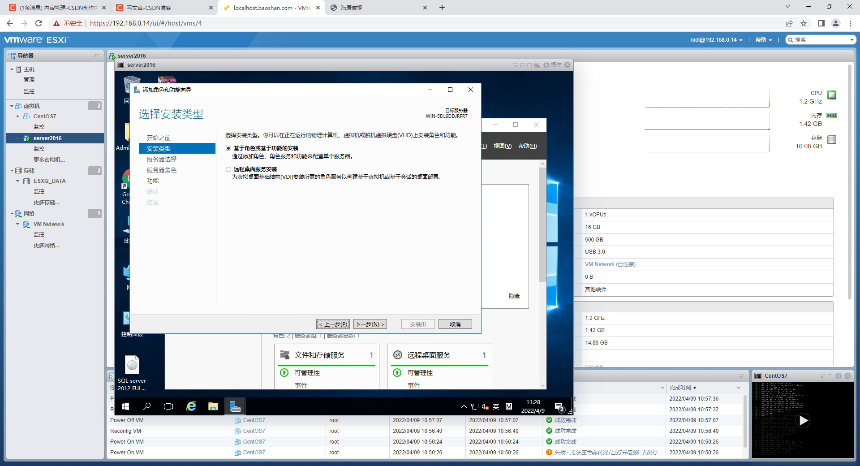Viewport: 860px width, 466px height.
Task: Select 基于角色或基于功能的安装 radio button
Action: pyautogui.click(x=228, y=148)
